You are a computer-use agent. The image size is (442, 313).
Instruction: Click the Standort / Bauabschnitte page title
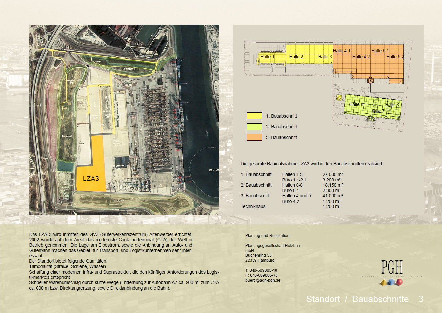click(357, 299)
